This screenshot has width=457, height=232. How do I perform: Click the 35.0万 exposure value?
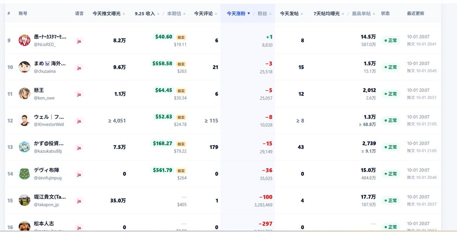point(118,200)
